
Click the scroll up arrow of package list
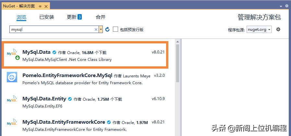(177, 42)
